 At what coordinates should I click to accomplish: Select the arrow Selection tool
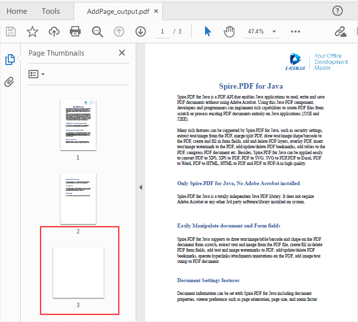[208, 32]
